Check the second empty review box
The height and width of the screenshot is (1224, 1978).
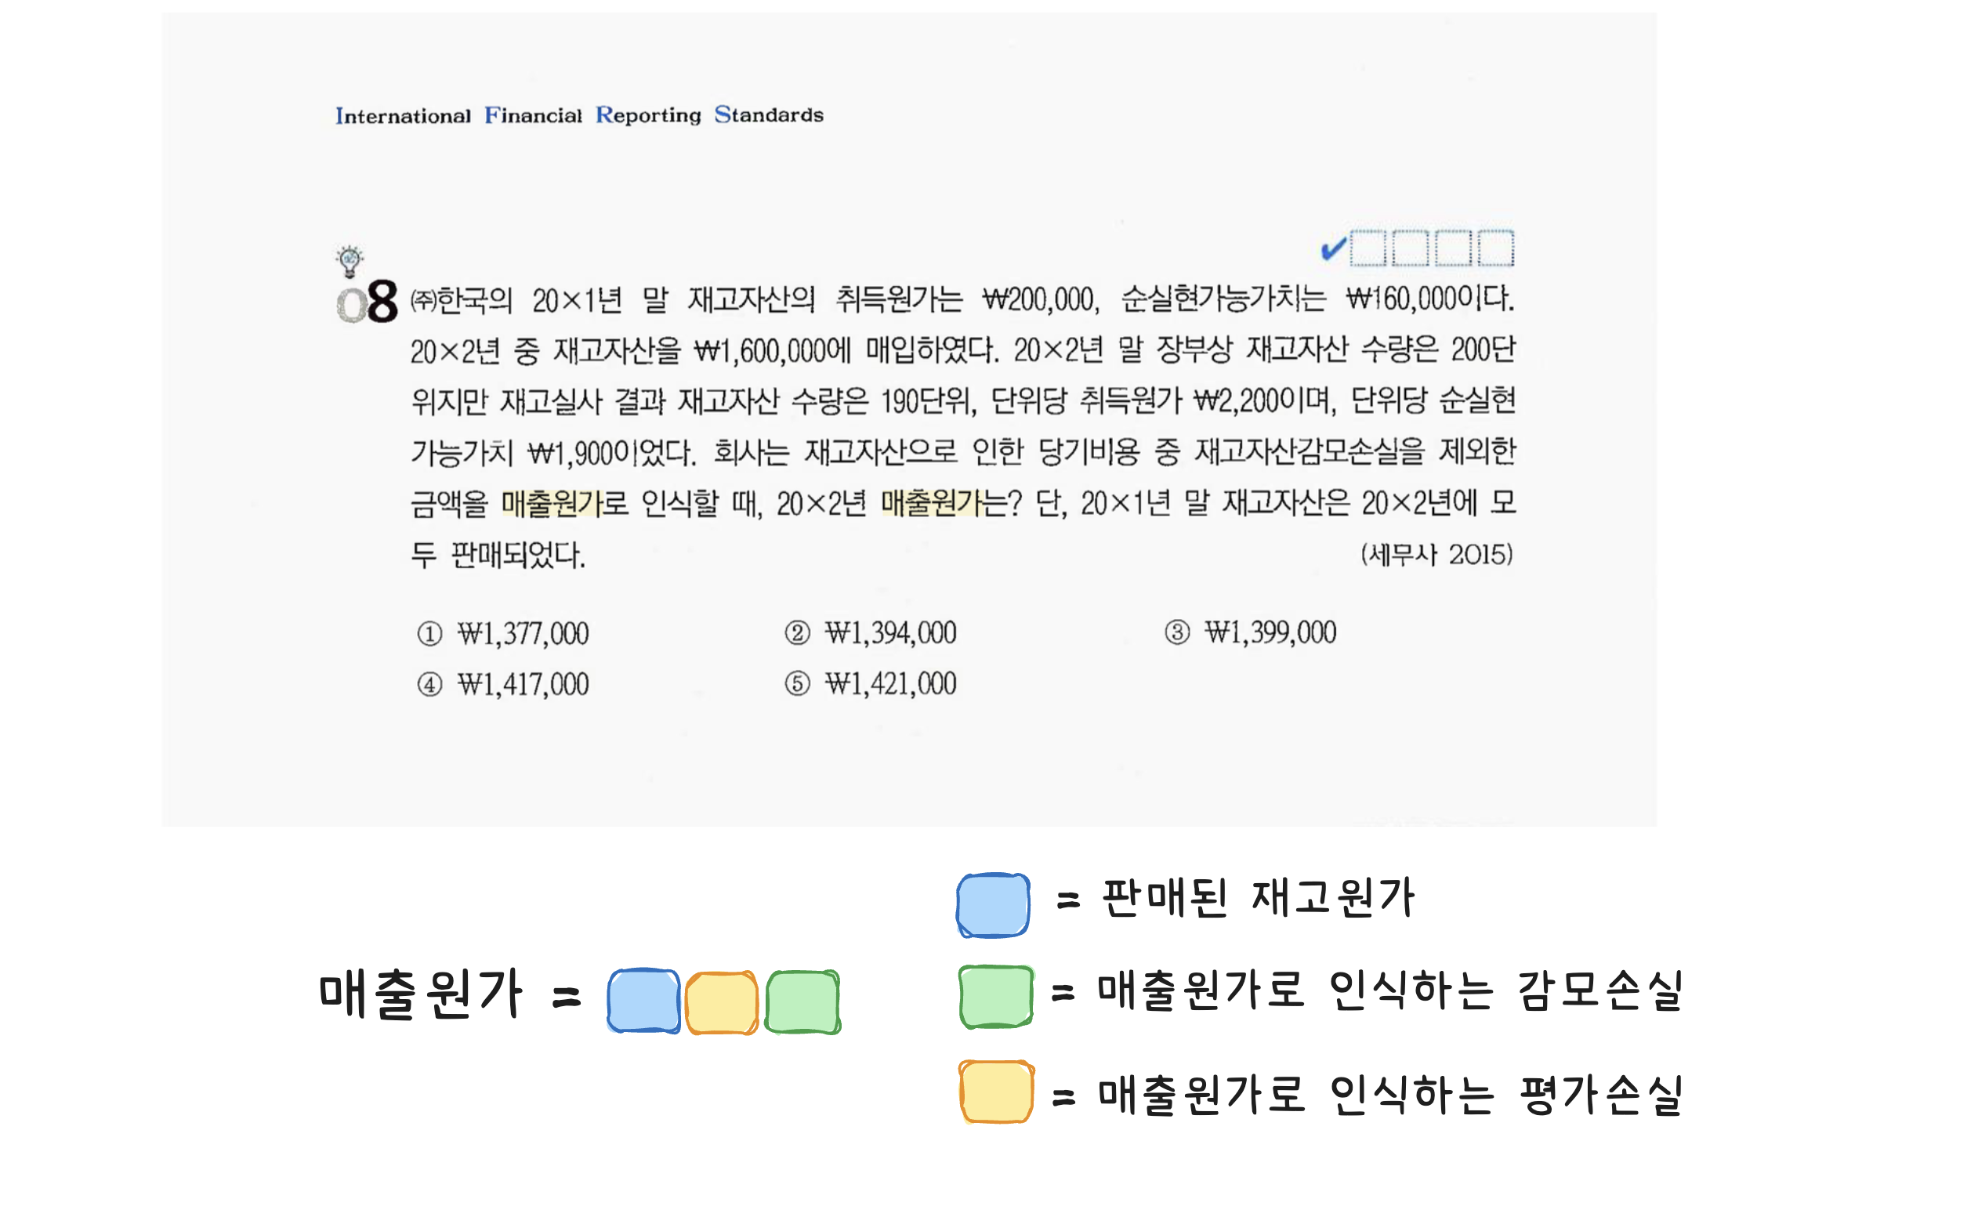click(1411, 248)
